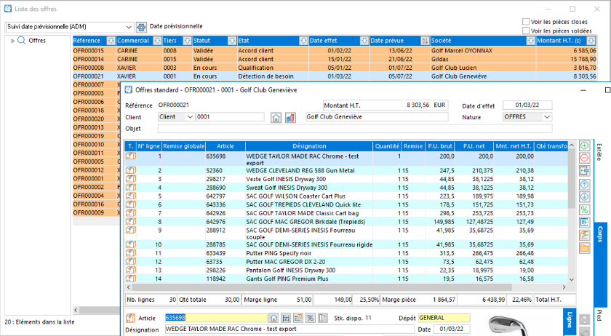The height and width of the screenshot is (336, 611).
Task: Click the green percent discount icon in sidebar
Action: click(x=584, y=209)
